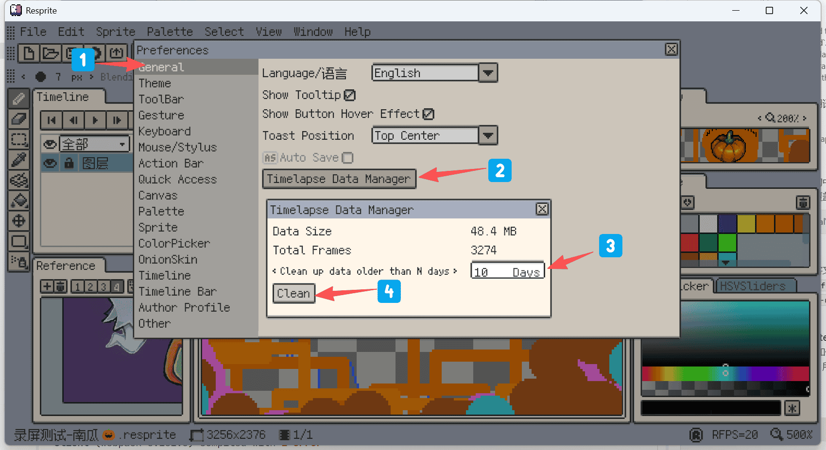Pick the orange swatch from the palette
This screenshot has height=450, width=826.
pyautogui.click(x=765, y=223)
